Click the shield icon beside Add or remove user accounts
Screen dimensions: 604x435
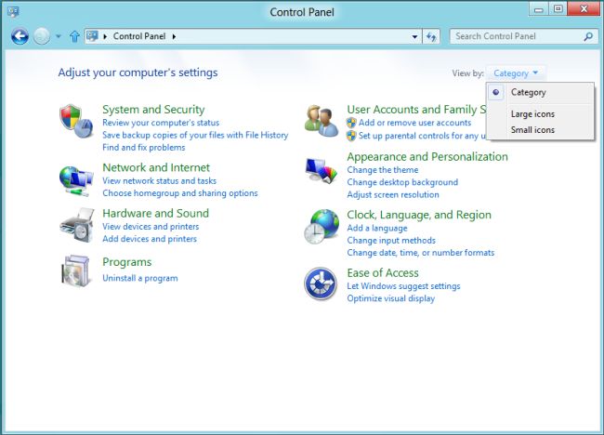(x=351, y=123)
